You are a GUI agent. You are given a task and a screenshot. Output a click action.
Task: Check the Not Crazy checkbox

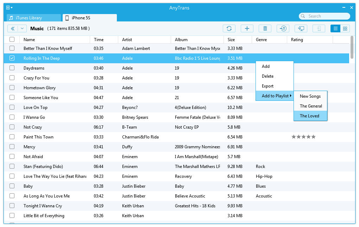click(12, 127)
